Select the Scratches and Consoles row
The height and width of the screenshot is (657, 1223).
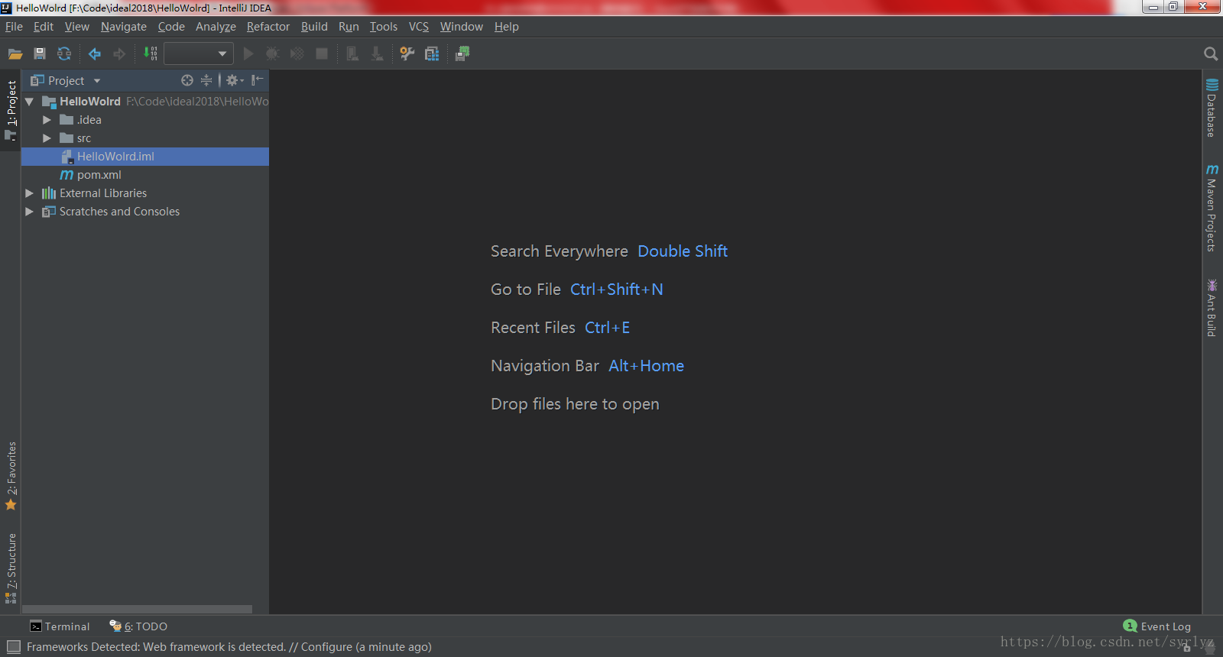145,212
